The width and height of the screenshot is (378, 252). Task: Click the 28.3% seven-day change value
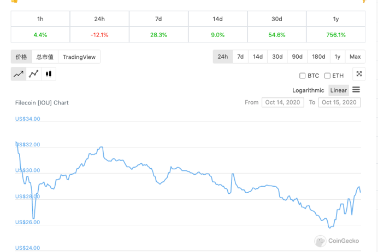[x=158, y=35]
